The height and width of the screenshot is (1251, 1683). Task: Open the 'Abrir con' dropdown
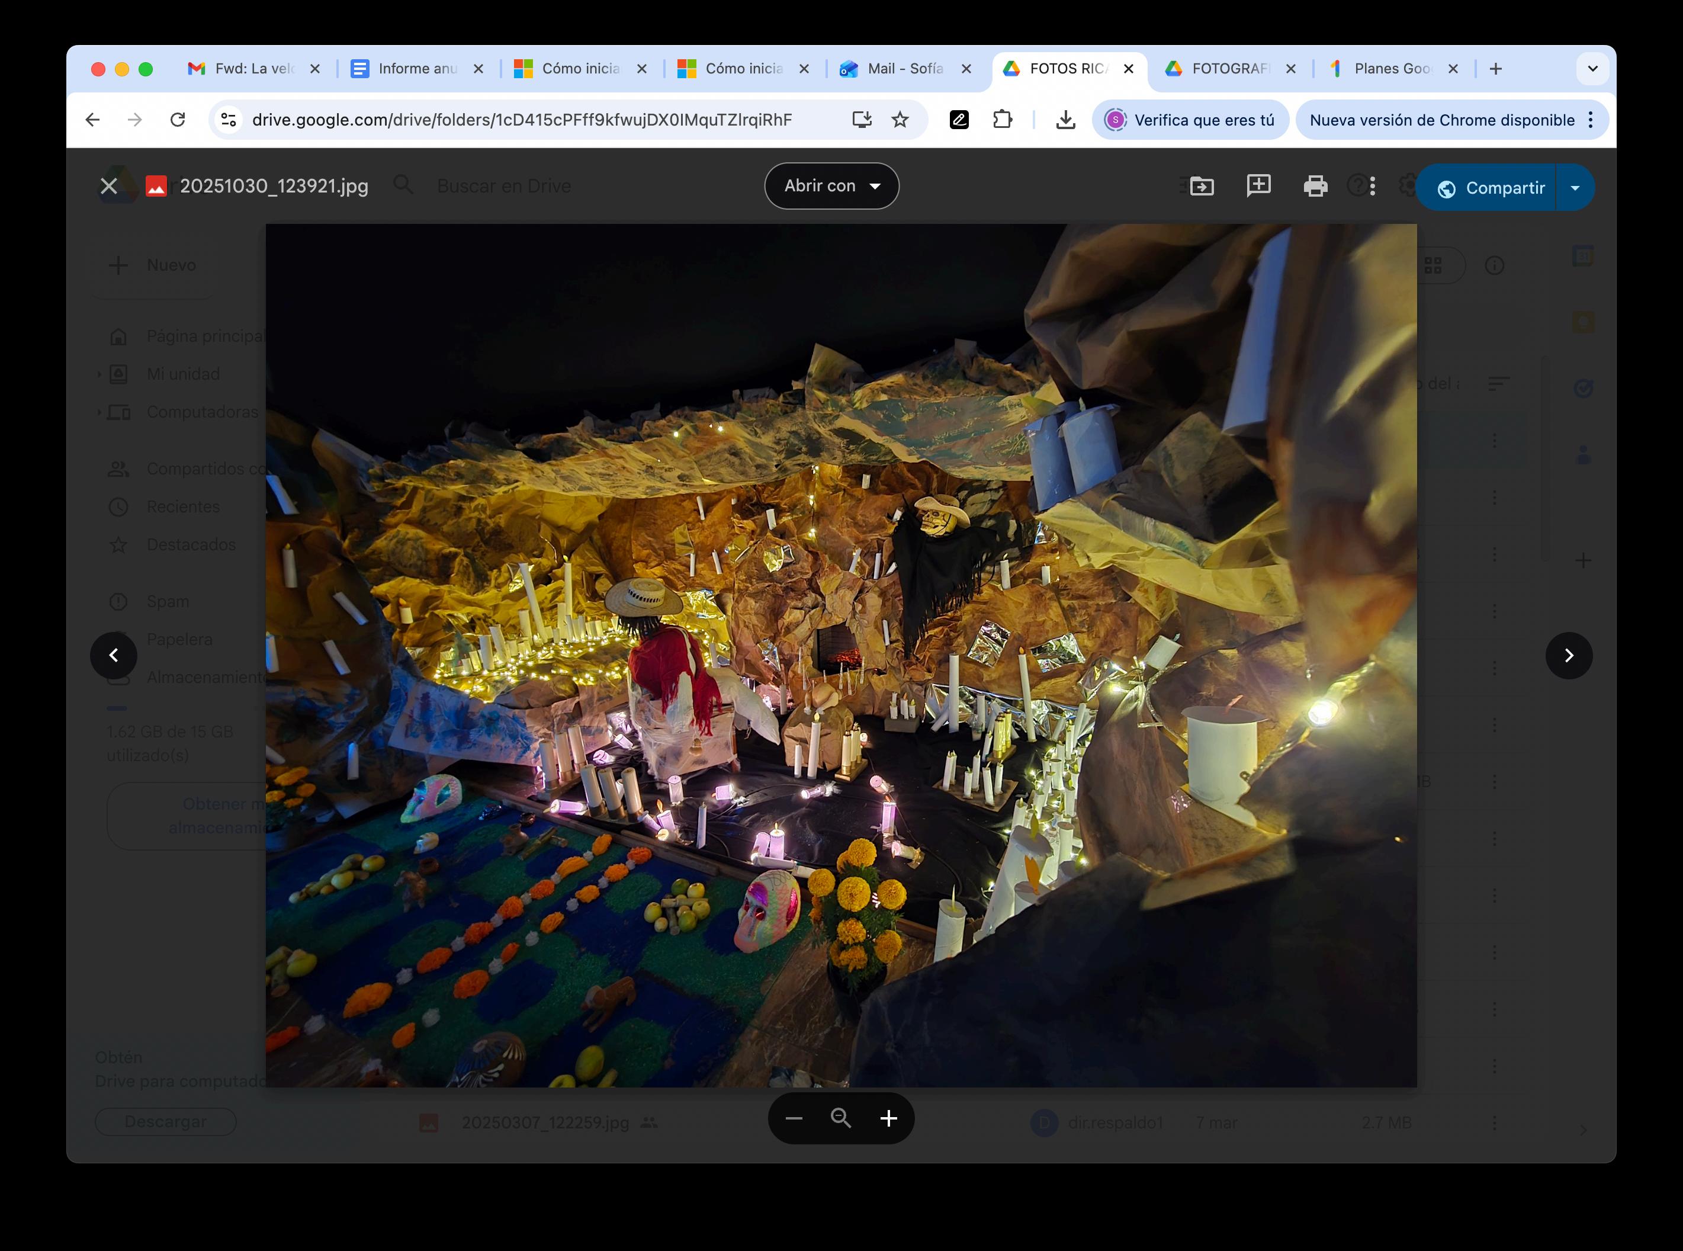[x=831, y=186]
